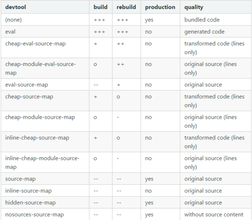Click the cheap-module-eval-source-map row name
252x220 pixels.
(x=40, y=68)
